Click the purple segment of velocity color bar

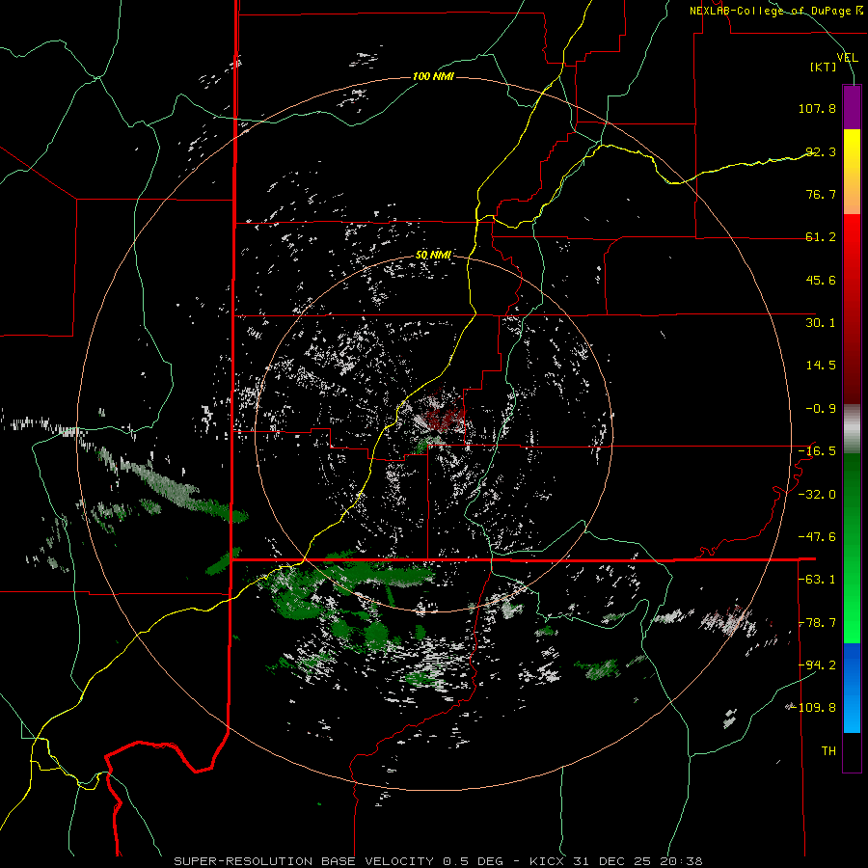coord(852,107)
